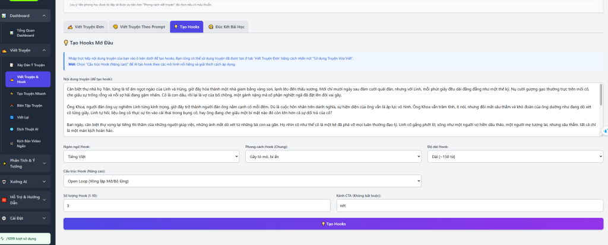Change the Độ dài Hook length dropdown
Screen dimensions: 608x245
(515, 157)
